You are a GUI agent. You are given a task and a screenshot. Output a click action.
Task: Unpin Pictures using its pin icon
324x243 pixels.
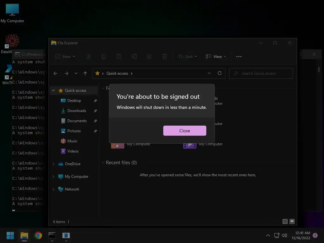(95, 131)
